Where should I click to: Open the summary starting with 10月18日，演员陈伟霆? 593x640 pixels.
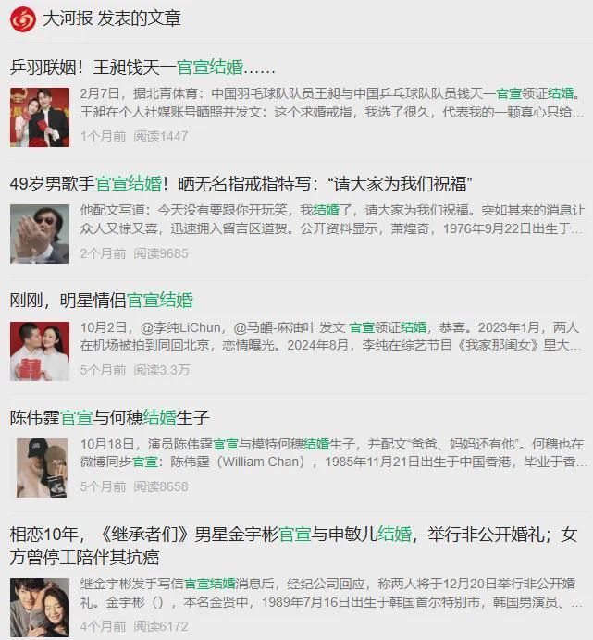point(333,452)
